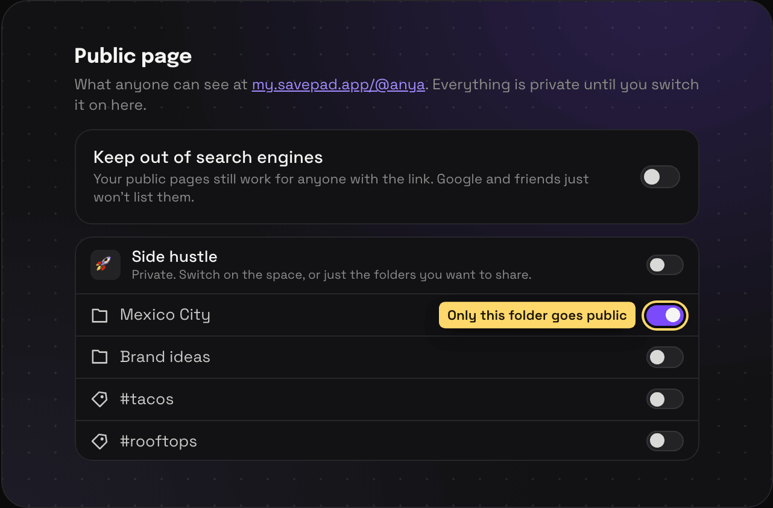Click the text starting Your public pages still work

(x=341, y=188)
